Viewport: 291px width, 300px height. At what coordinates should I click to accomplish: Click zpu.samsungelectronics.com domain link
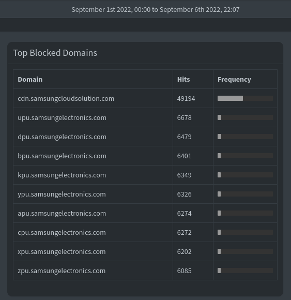point(62,271)
